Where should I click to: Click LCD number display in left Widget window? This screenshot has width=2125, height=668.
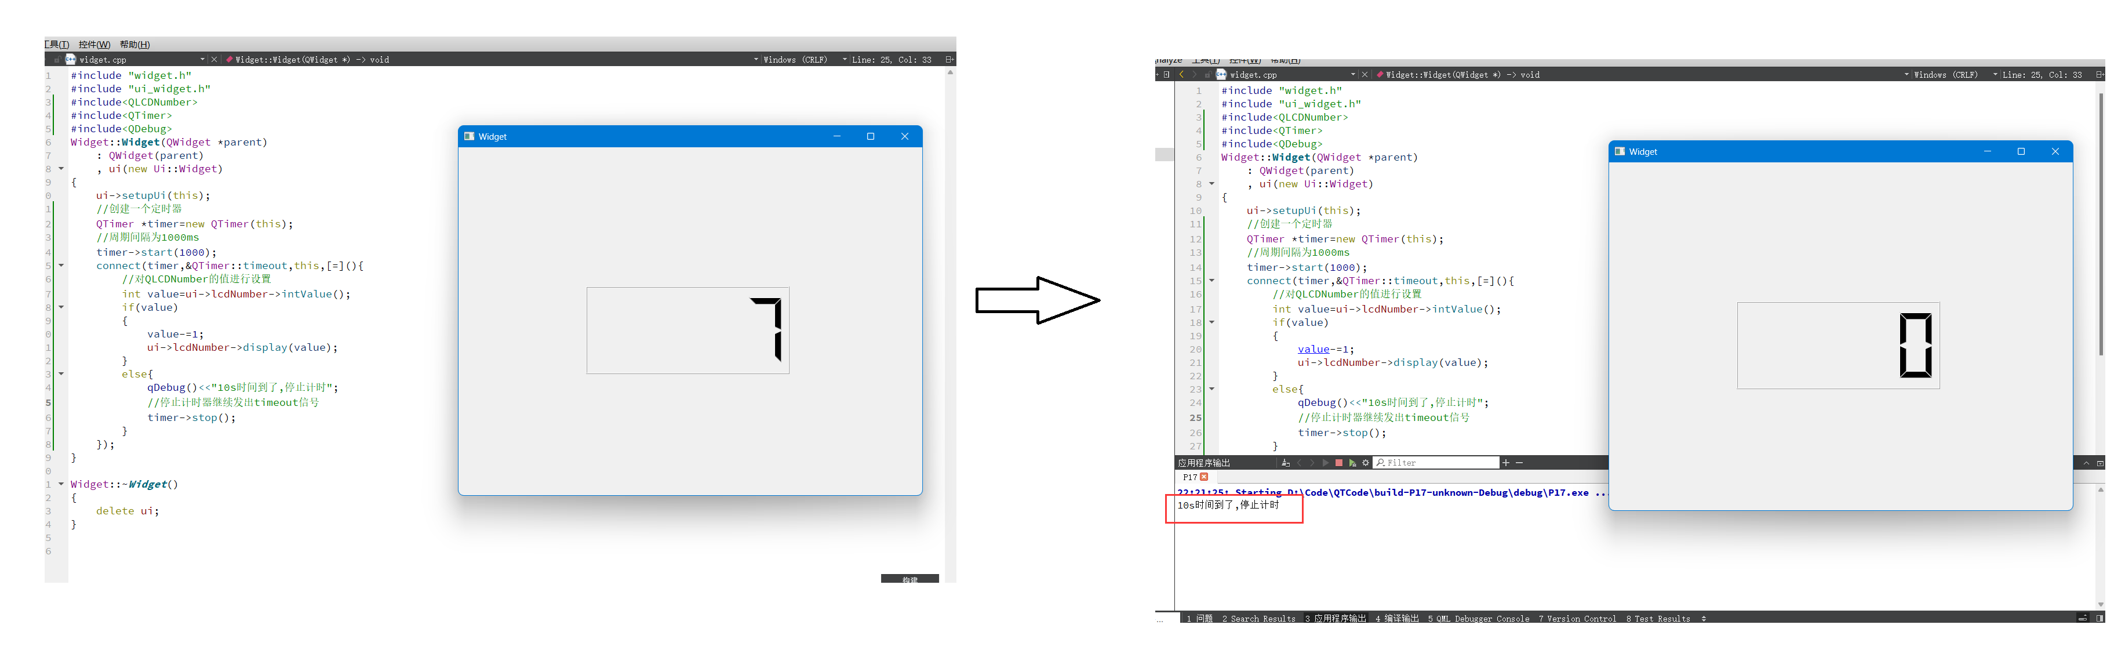coord(688,331)
